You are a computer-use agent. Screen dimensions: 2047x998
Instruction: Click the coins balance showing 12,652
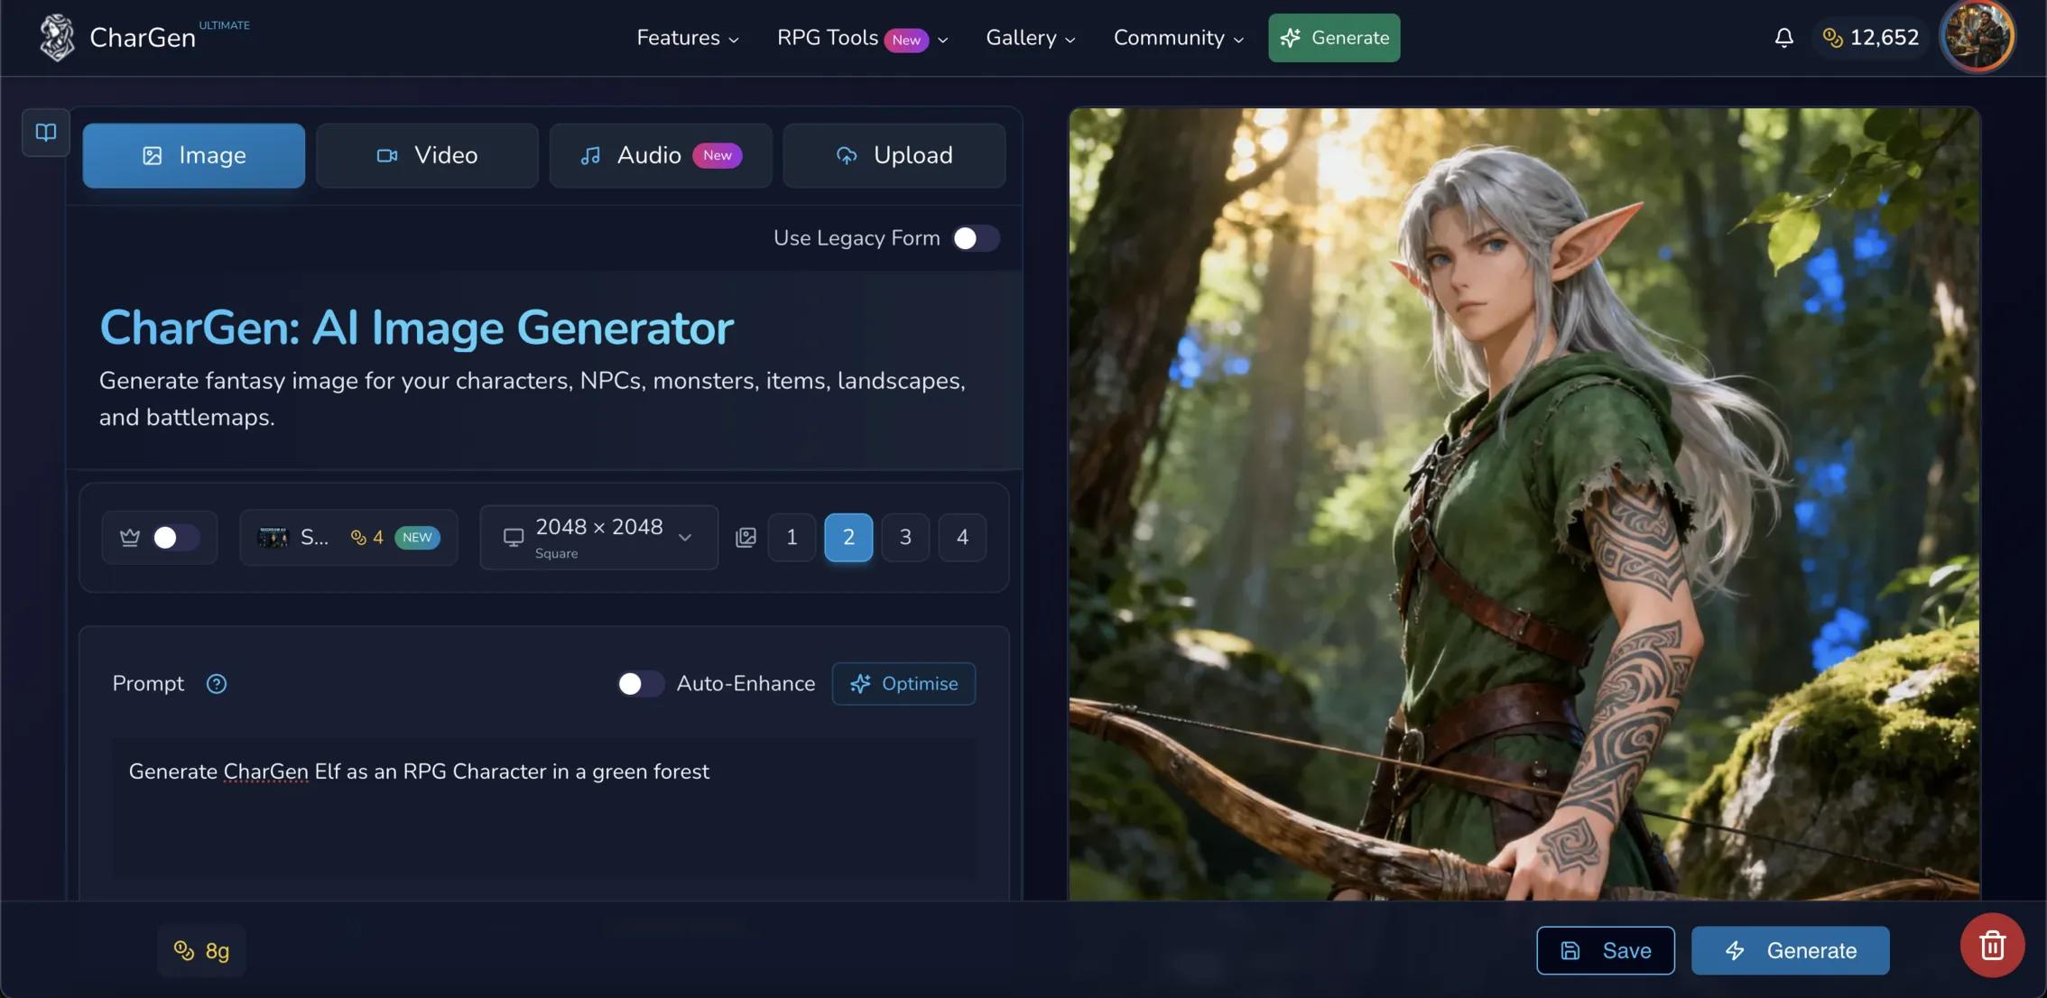point(1870,37)
